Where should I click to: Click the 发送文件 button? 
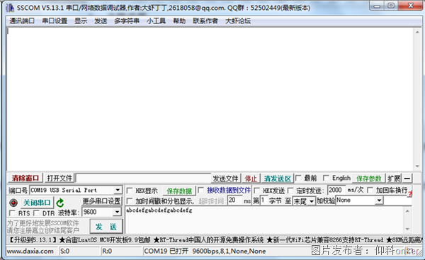click(x=225, y=179)
